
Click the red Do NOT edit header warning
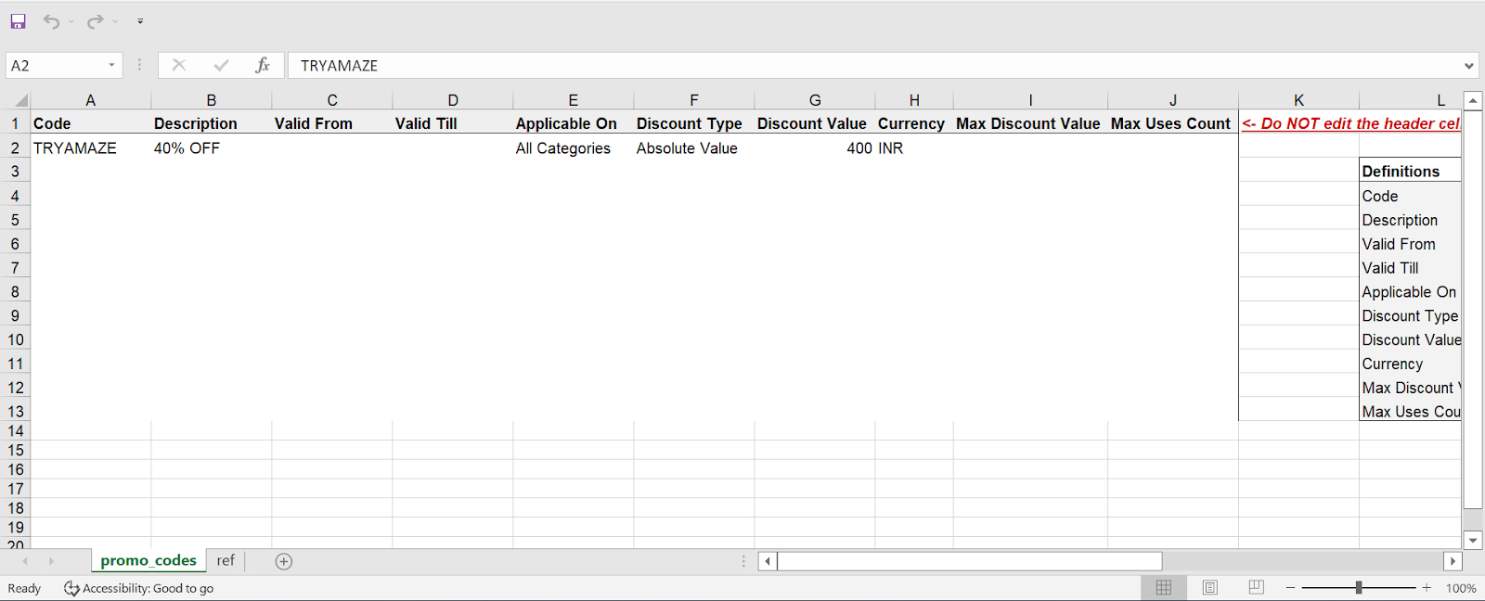[x=1350, y=123]
